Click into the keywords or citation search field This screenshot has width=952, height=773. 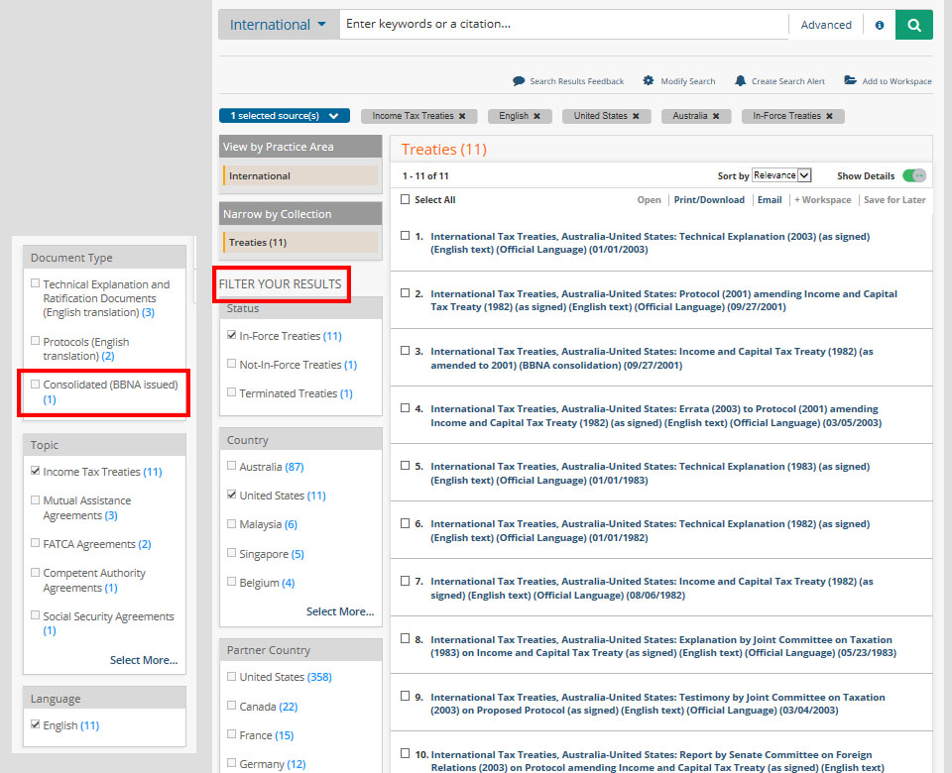coord(563,25)
